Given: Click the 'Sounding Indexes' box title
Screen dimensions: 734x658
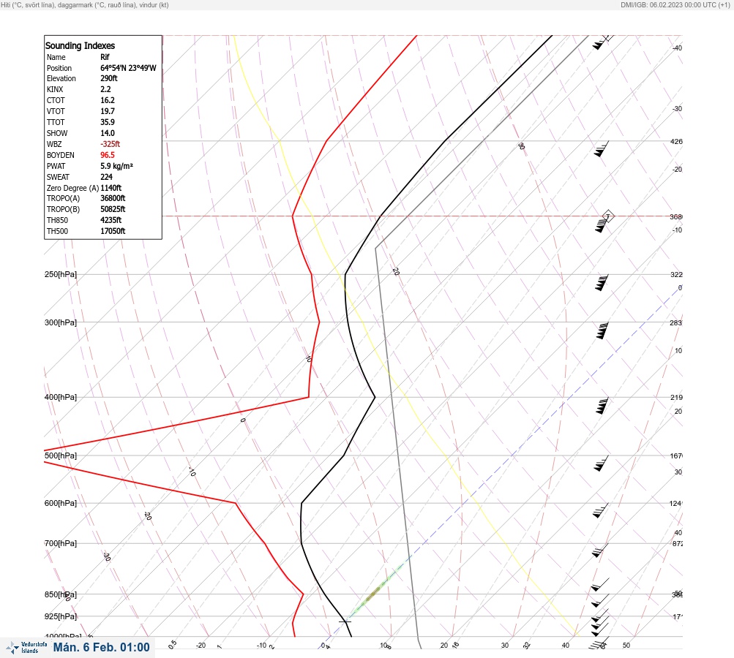Looking at the screenshot, I should coord(80,45).
